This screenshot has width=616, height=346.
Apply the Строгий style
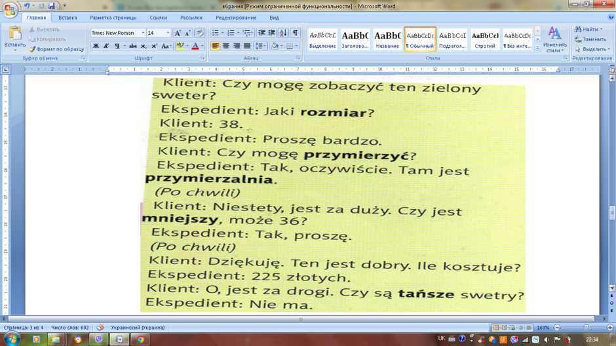coord(485,39)
